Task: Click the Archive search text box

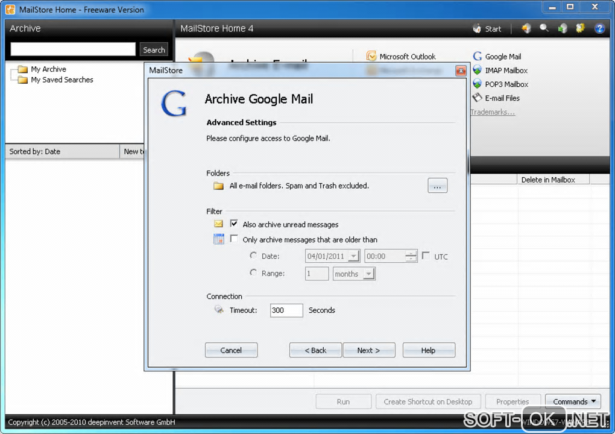Action: 73,49
